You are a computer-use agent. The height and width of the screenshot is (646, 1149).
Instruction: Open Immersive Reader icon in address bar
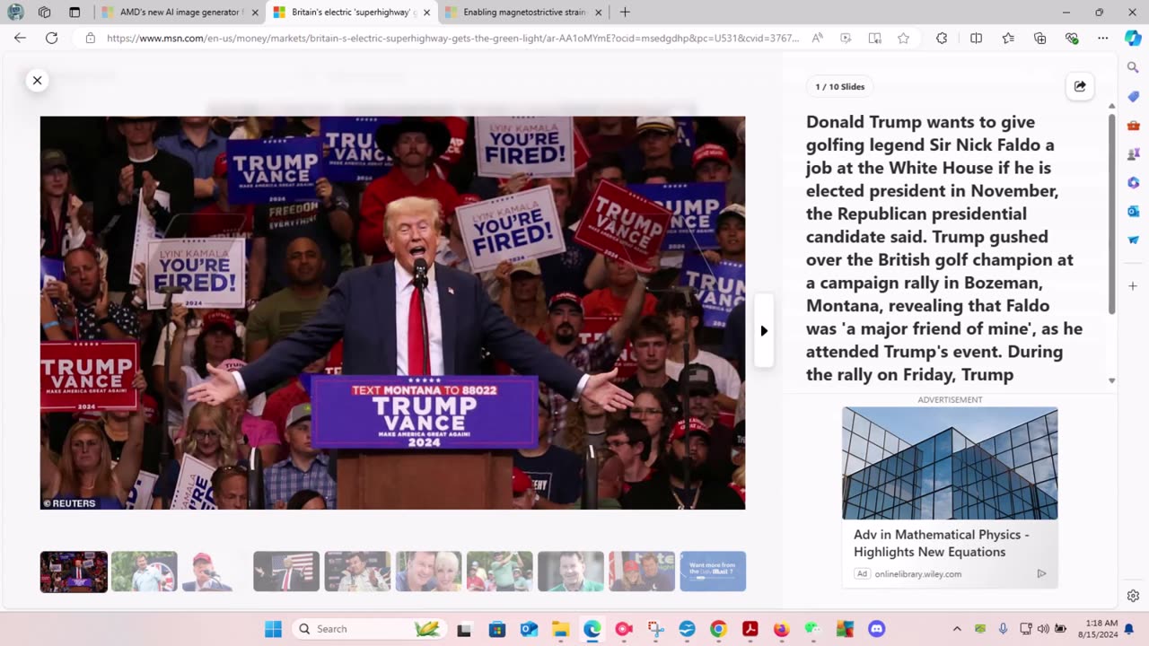874,38
